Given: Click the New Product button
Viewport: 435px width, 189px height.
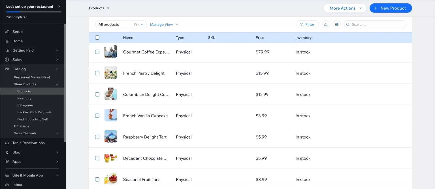Looking at the screenshot, I should pos(391,8).
